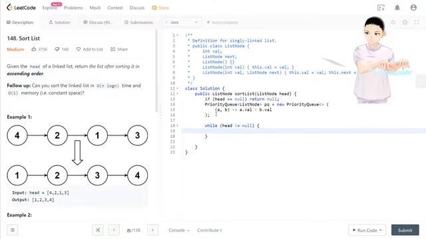Expand the Console panel
This screenshot has width=426, height=239.
pyautogui.click(x=179, y=230)
